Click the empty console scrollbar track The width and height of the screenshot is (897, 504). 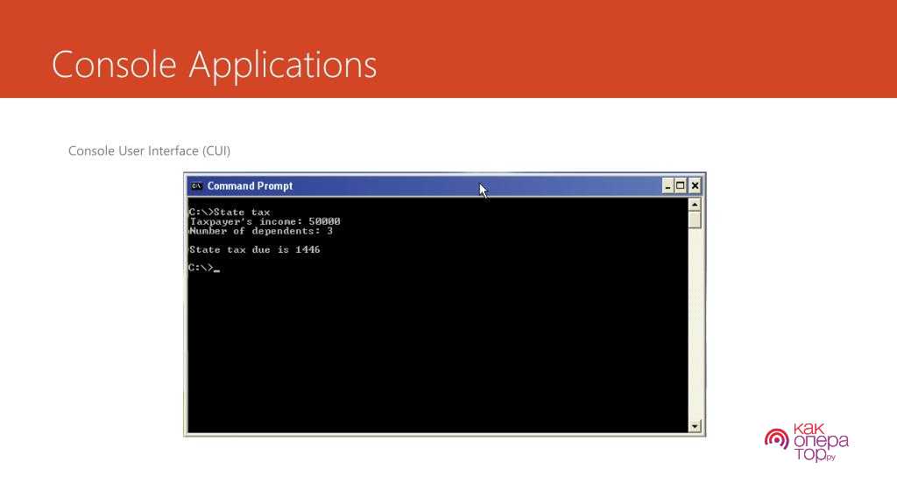[695, 332]
